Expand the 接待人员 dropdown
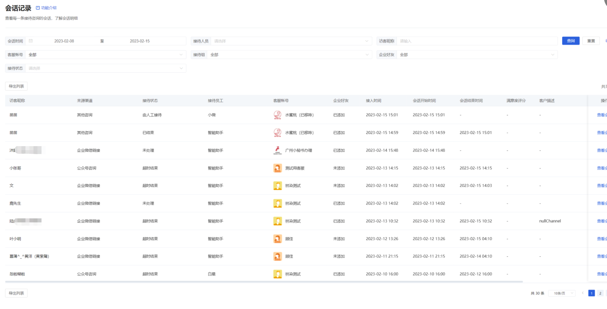 291,41
